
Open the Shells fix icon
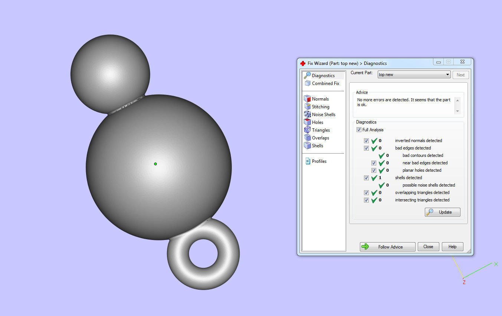tap(307, 145)
